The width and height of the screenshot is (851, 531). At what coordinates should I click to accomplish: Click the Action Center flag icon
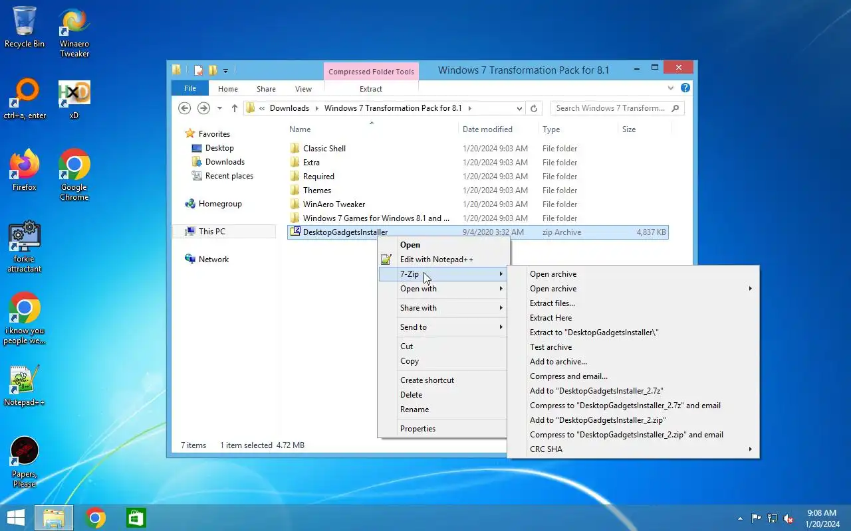pos(756,518)
